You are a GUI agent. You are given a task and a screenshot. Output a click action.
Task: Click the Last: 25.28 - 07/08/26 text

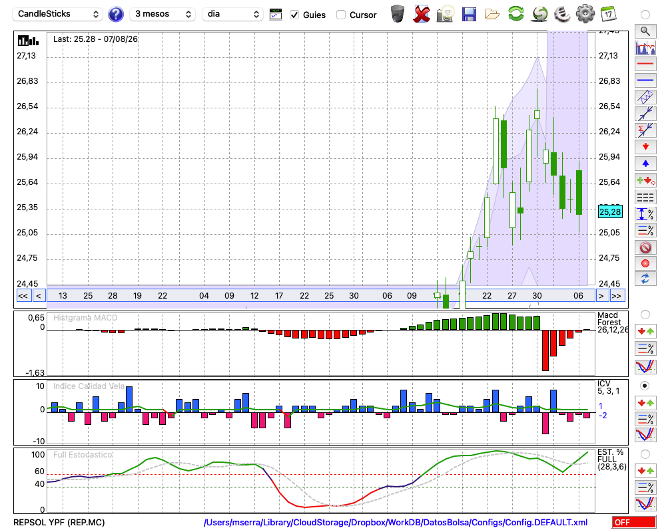(95, 39)
